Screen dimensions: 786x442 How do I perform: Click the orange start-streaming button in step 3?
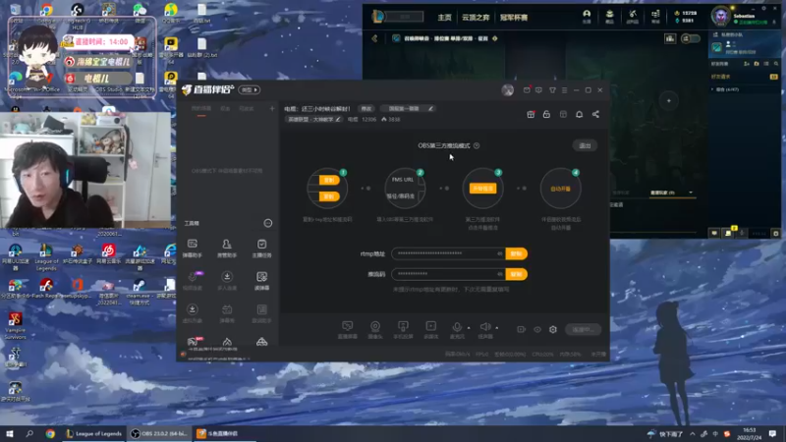482,189
